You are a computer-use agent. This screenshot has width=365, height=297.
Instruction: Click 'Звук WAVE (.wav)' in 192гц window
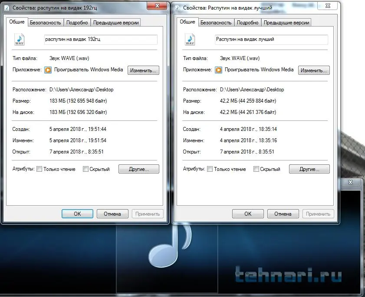(69, 58)
